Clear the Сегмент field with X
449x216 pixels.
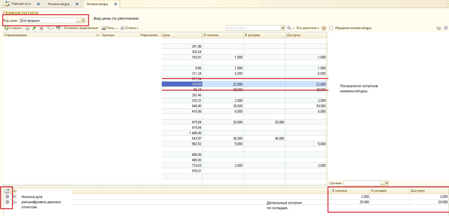(387, 183)
